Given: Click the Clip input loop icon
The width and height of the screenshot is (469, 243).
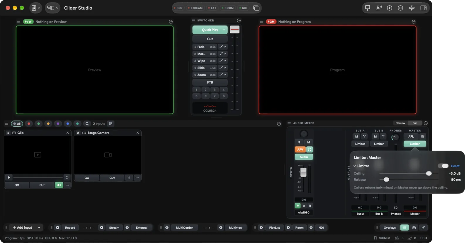Looking at the screenshot, I should coord(67,178).
